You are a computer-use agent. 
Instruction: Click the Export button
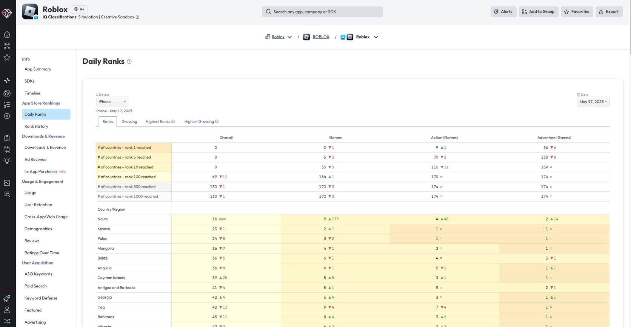609,12
